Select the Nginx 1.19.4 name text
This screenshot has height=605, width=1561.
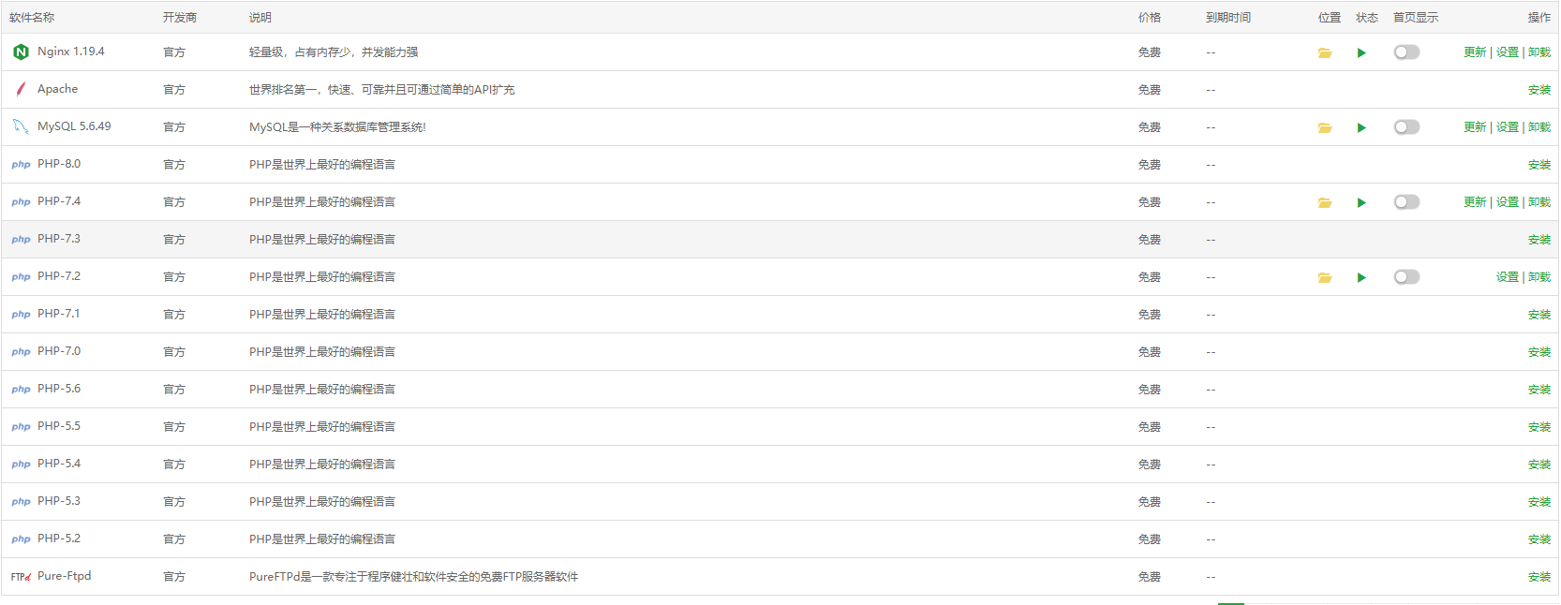click(71, 52)
